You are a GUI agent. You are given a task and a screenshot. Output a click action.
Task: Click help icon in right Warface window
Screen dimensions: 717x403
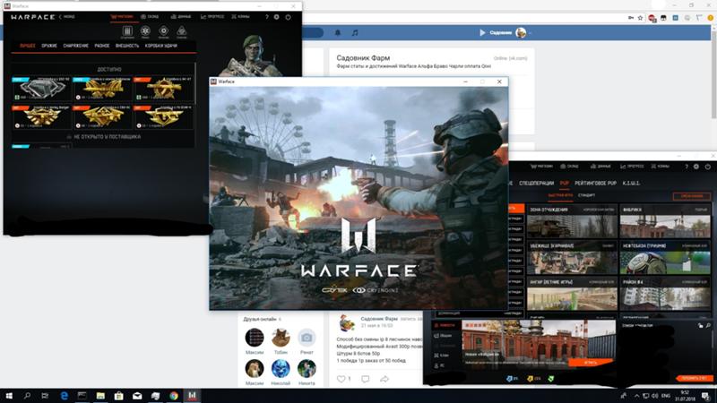(x=687, y=167)
